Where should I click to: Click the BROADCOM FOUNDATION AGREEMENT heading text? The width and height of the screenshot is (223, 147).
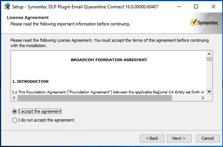click(109, 60)
